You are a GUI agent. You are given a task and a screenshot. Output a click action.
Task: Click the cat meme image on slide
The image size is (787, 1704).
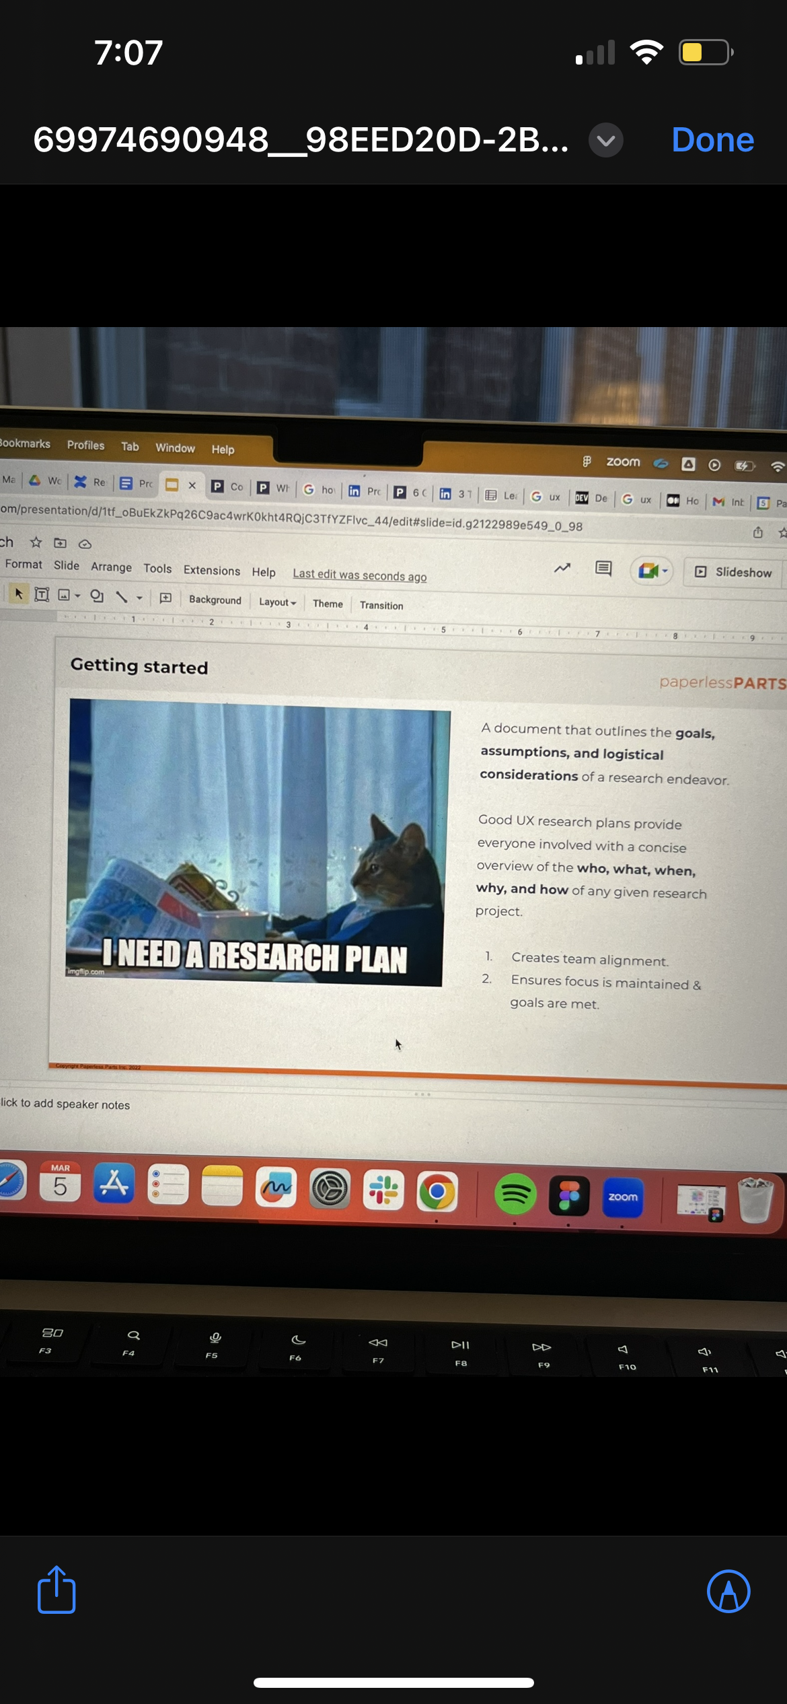tap(257, 842)
